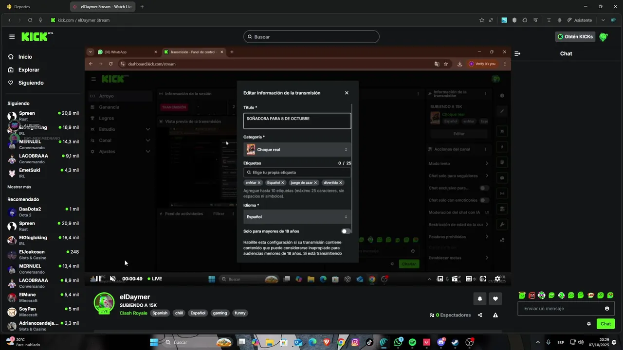Viewport: 623px width, 350px height.
Task: Open the recommended channel DaaDota2
Action: click(43, 212)
